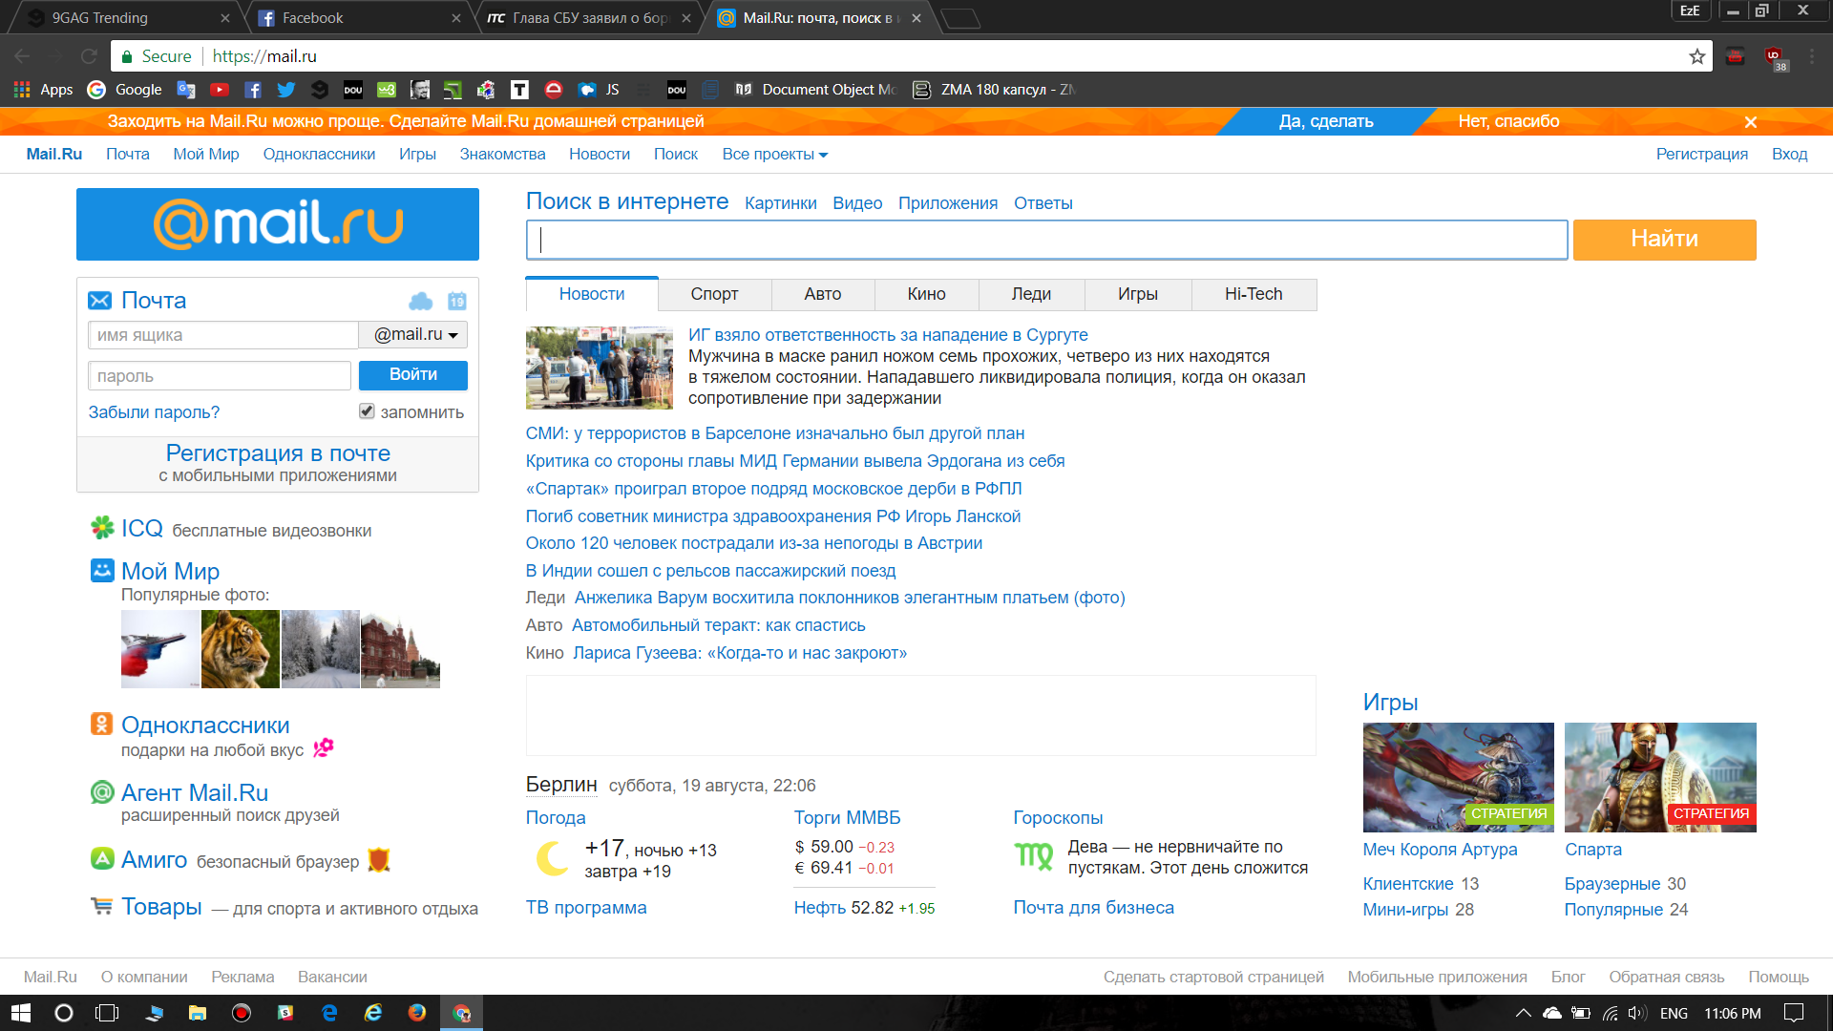Switch to the Facebook browser tab

[x=358, y=17]
